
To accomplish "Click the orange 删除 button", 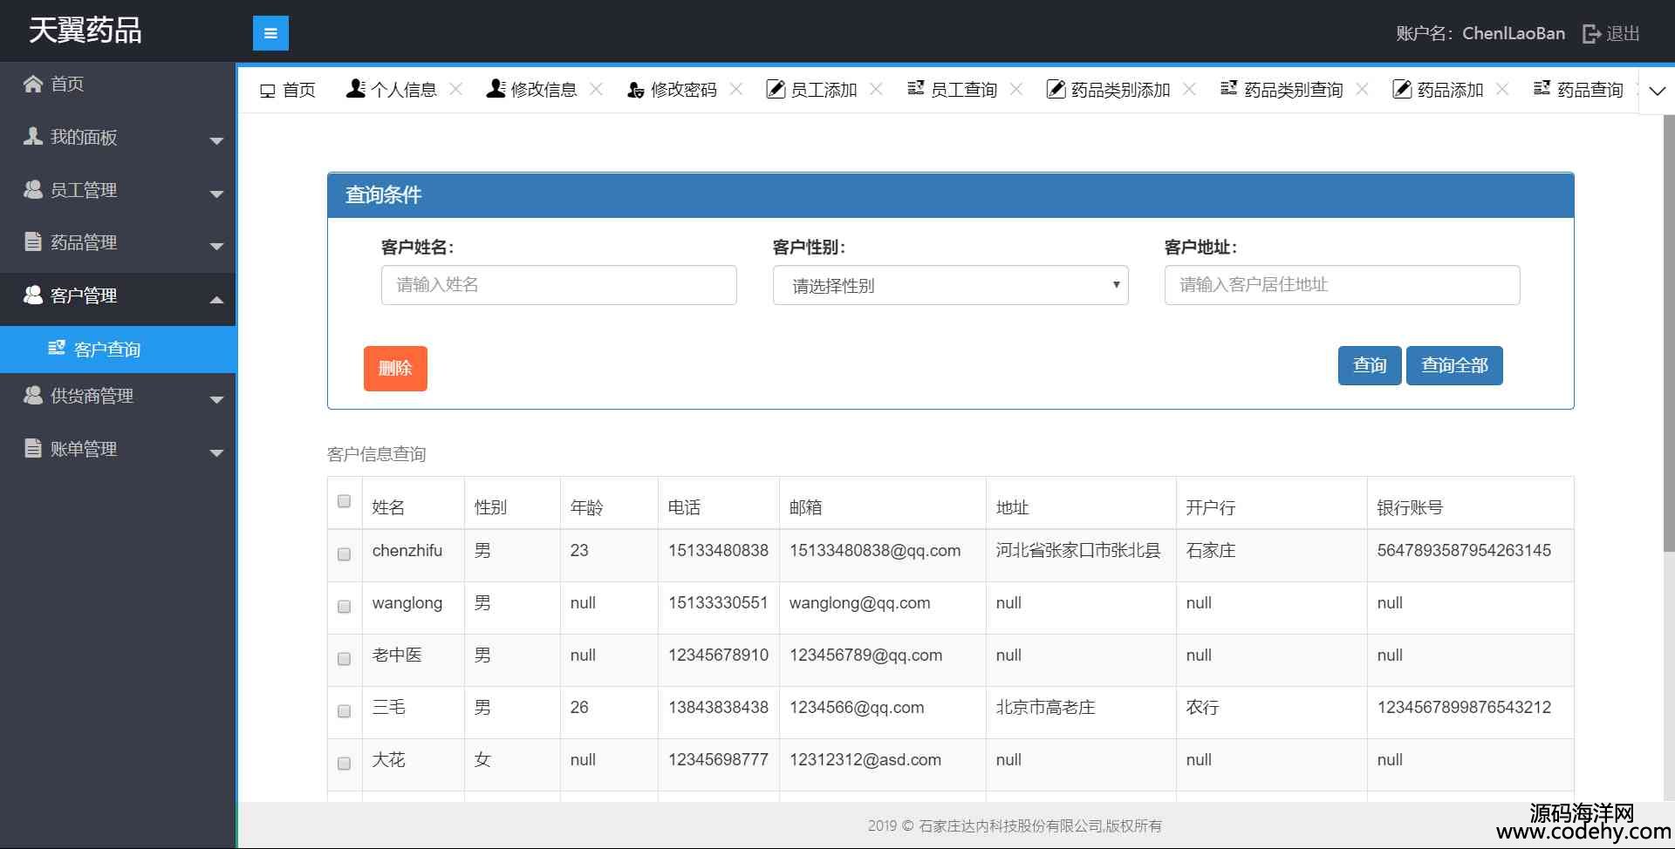I will [395, 368].
